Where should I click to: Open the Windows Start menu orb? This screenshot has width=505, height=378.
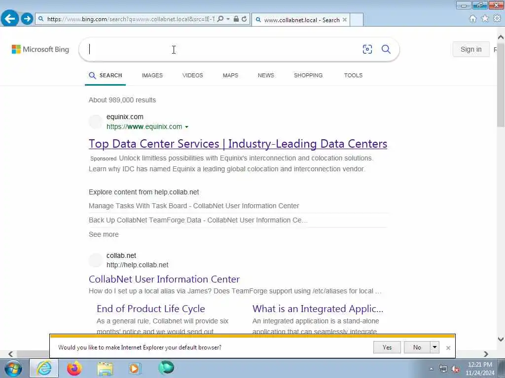[13, 368]
